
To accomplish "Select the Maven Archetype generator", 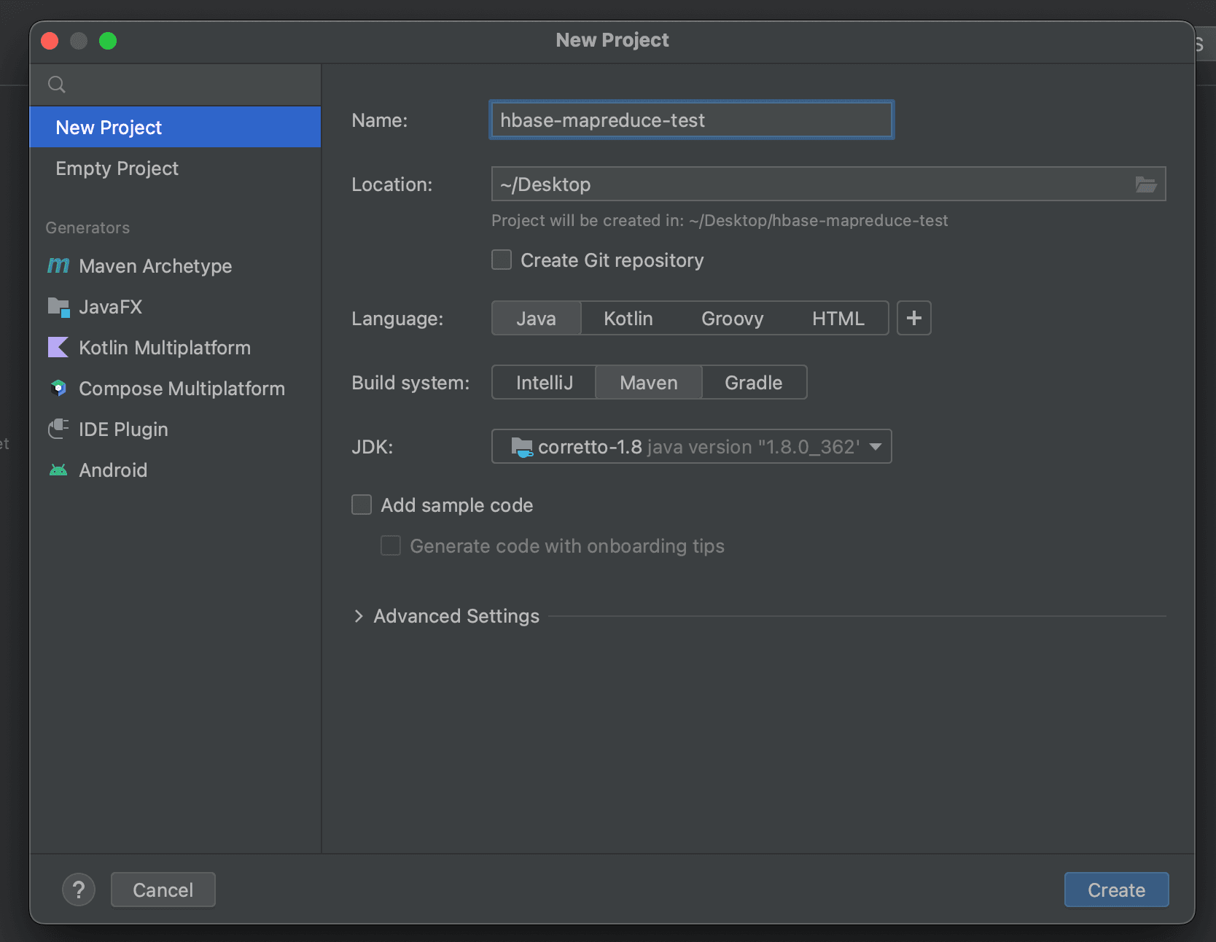I will point(155,265).
